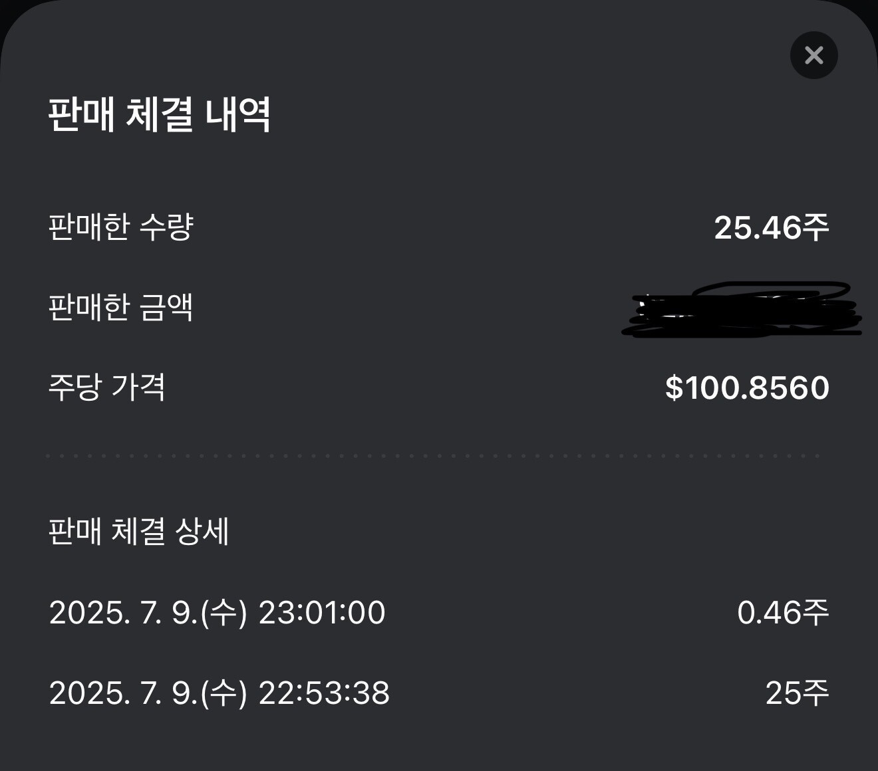This screenshot has width=878, height=771.
Task: Tap the date beside the 22:53:38 time
Action: [x=148, y=693]
